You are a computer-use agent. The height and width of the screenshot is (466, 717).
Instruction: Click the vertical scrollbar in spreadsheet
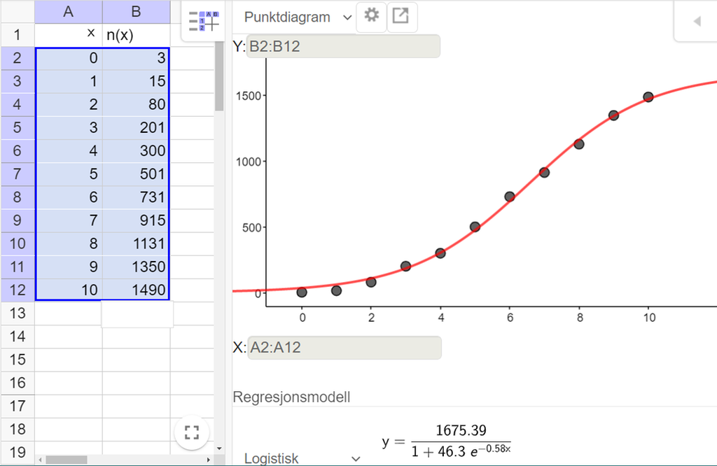click(x=219, y=77)
